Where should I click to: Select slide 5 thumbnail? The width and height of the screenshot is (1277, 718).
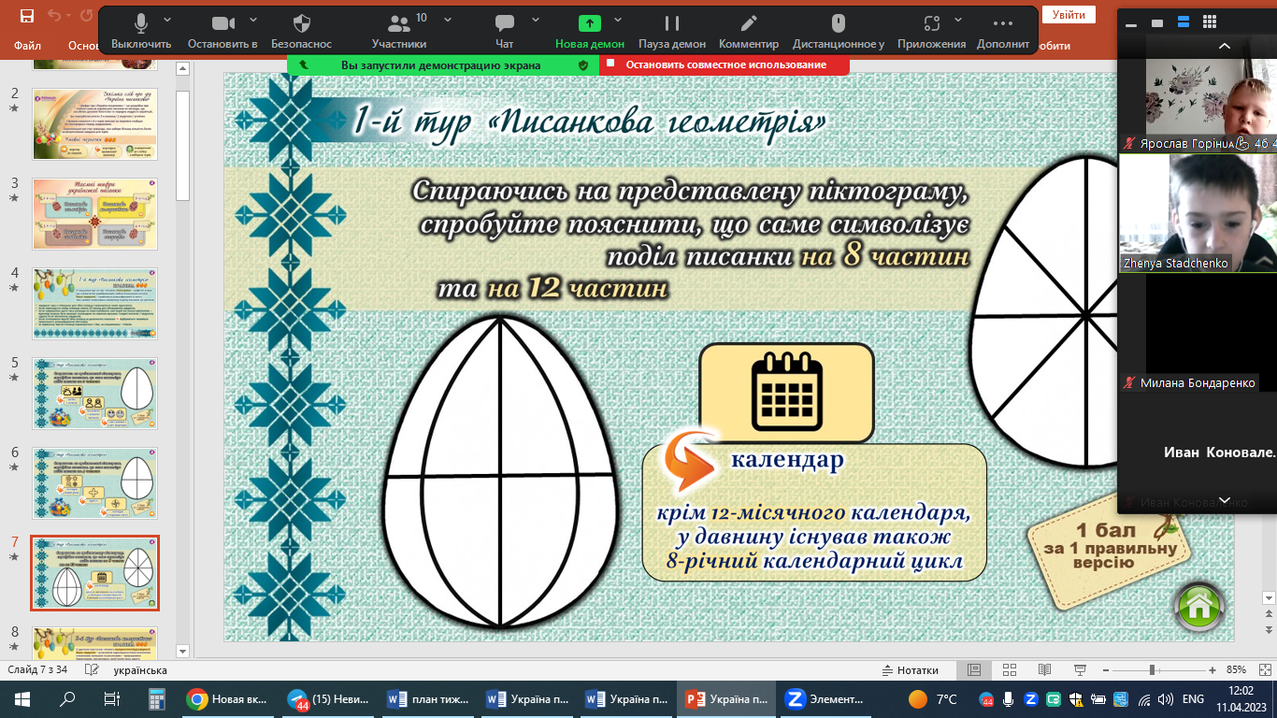(95, 392)
